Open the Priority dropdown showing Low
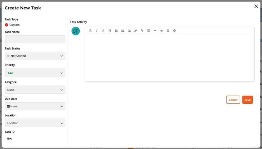262x149 pixels. click(35, 73)
